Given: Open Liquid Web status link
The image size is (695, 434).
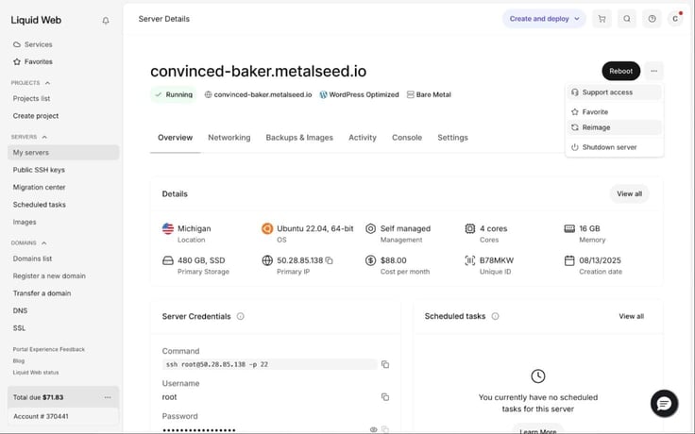Looking at the screenshot, I should 36,373.
